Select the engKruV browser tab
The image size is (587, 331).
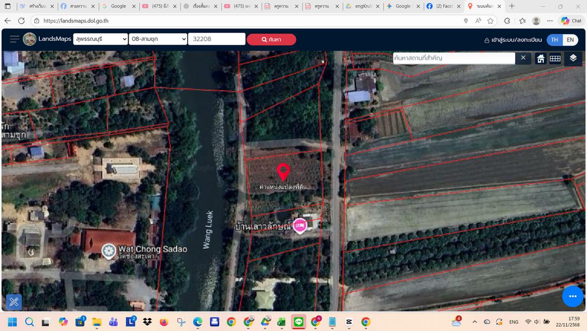tap(362, 6)
